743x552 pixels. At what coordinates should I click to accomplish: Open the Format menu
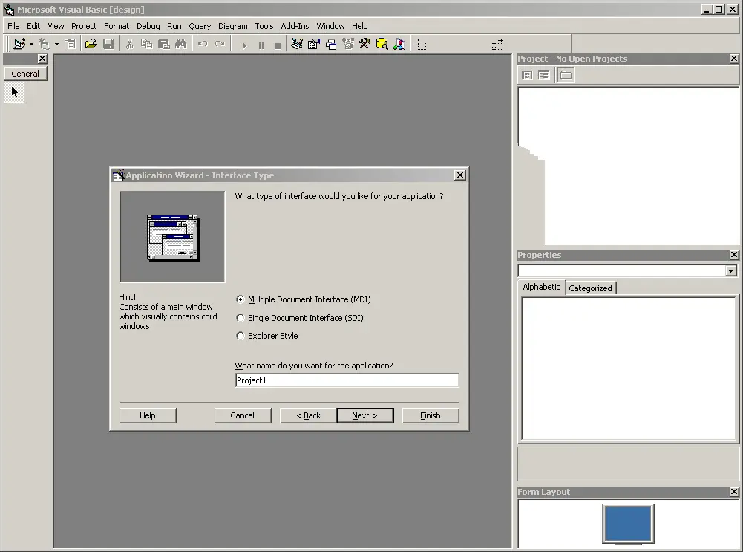click(x=116, y=26)
